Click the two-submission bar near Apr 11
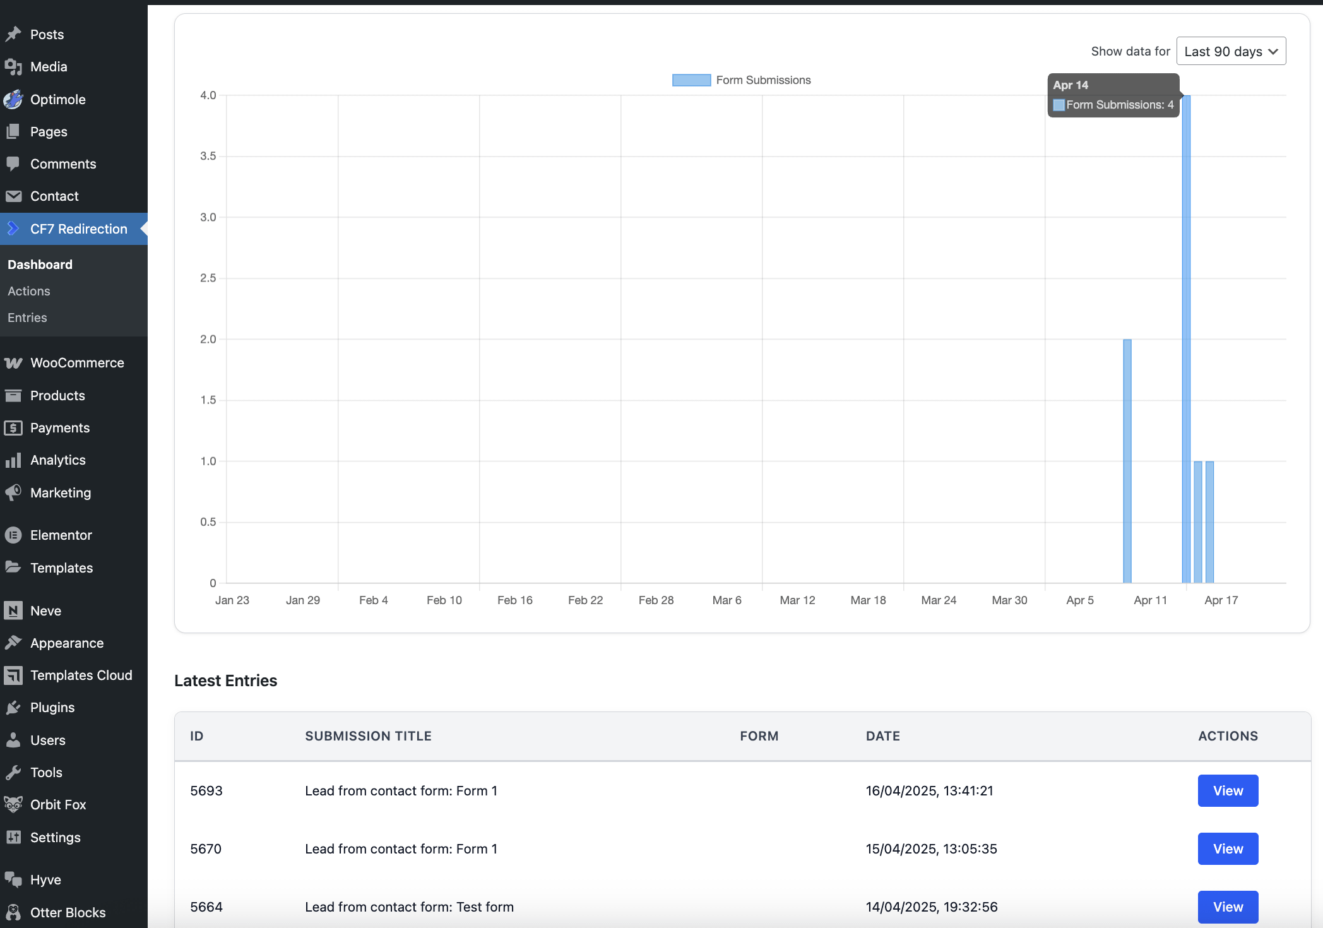1323x928 pixels. coord(1127,461)
